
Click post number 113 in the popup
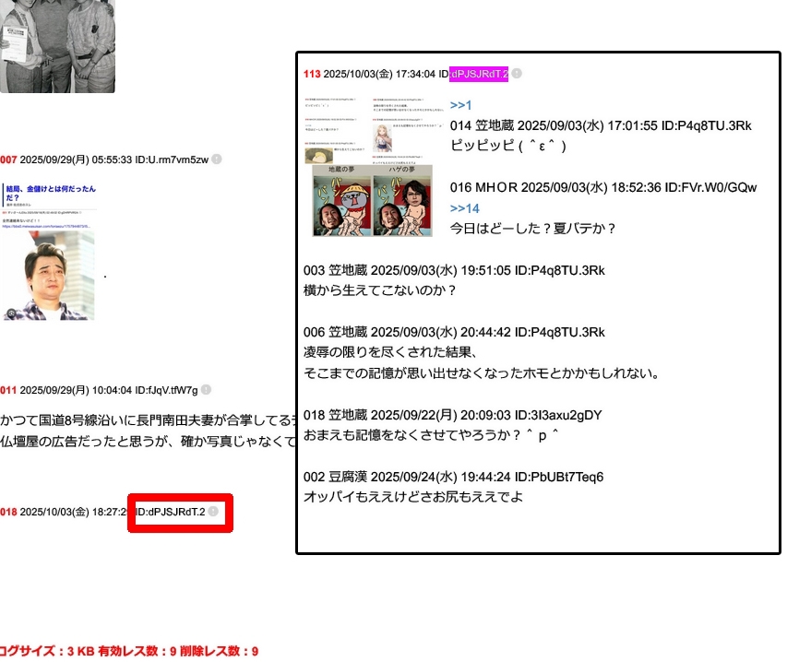(x=312, y=74)
